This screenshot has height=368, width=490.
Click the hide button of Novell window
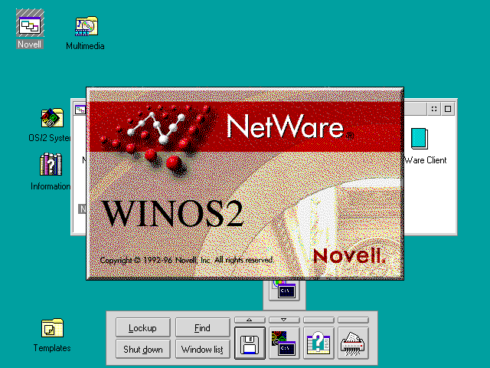(x=434, y=109)
